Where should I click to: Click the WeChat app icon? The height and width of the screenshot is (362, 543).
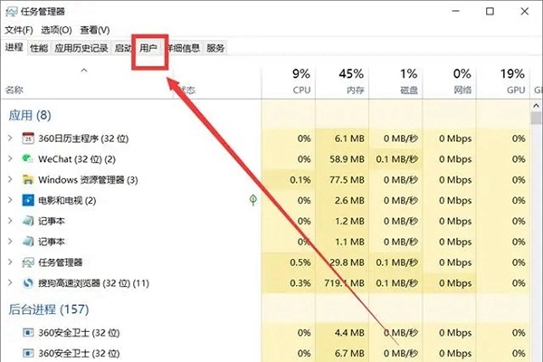coord(27,158)
